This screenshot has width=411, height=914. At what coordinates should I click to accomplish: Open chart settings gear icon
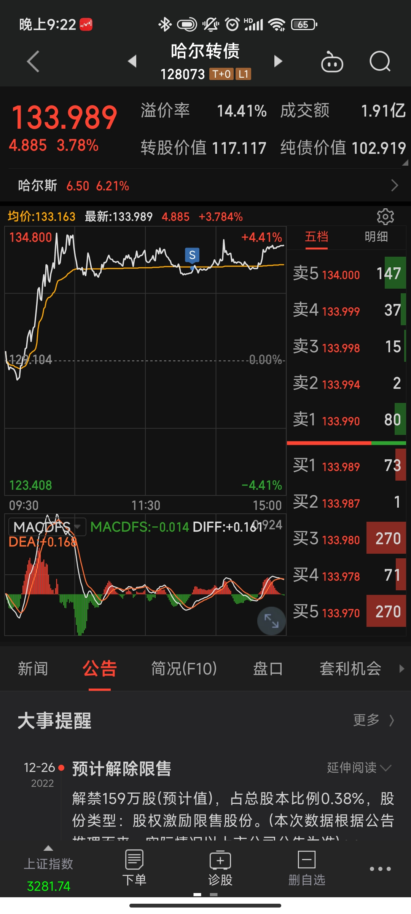point(385,217)
